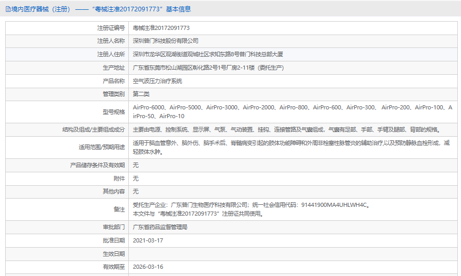
Task: Click the 审批部门 label
Action: click(114, 228)
